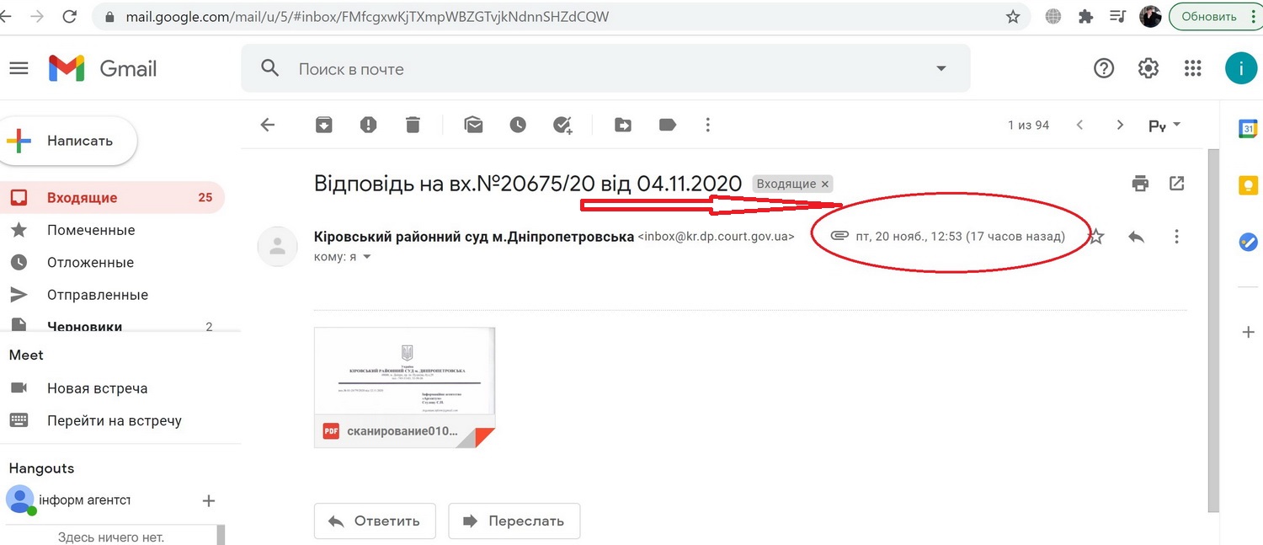This screenshot has height=545, width=1263.
Task: Click the Gmail logo
Action: 103,68
